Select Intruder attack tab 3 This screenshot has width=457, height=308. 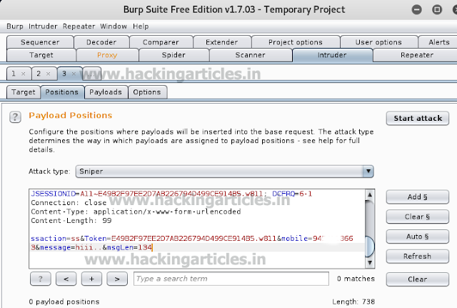tap(64, 74)
